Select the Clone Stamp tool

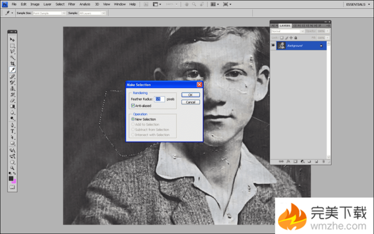coord(12,88)
